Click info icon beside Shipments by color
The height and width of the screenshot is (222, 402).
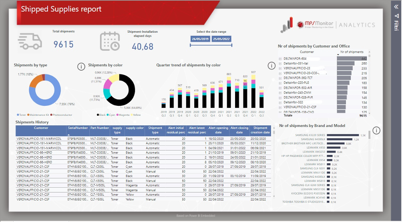coord(81,67)
